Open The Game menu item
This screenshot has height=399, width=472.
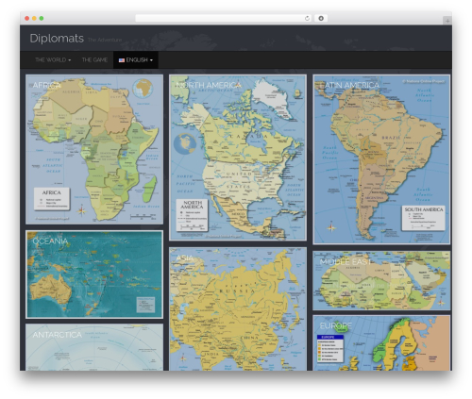coord(94,59)
